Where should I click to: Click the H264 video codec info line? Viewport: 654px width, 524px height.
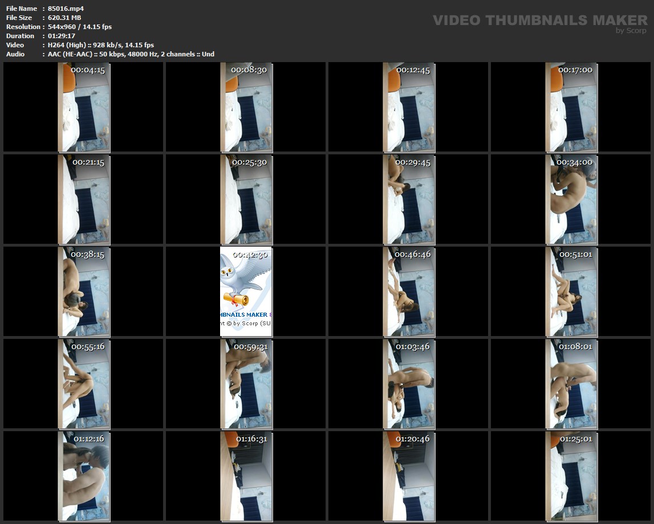[x=100, y=45]
